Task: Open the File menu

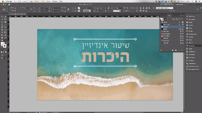Action: [x=15, y=1]
